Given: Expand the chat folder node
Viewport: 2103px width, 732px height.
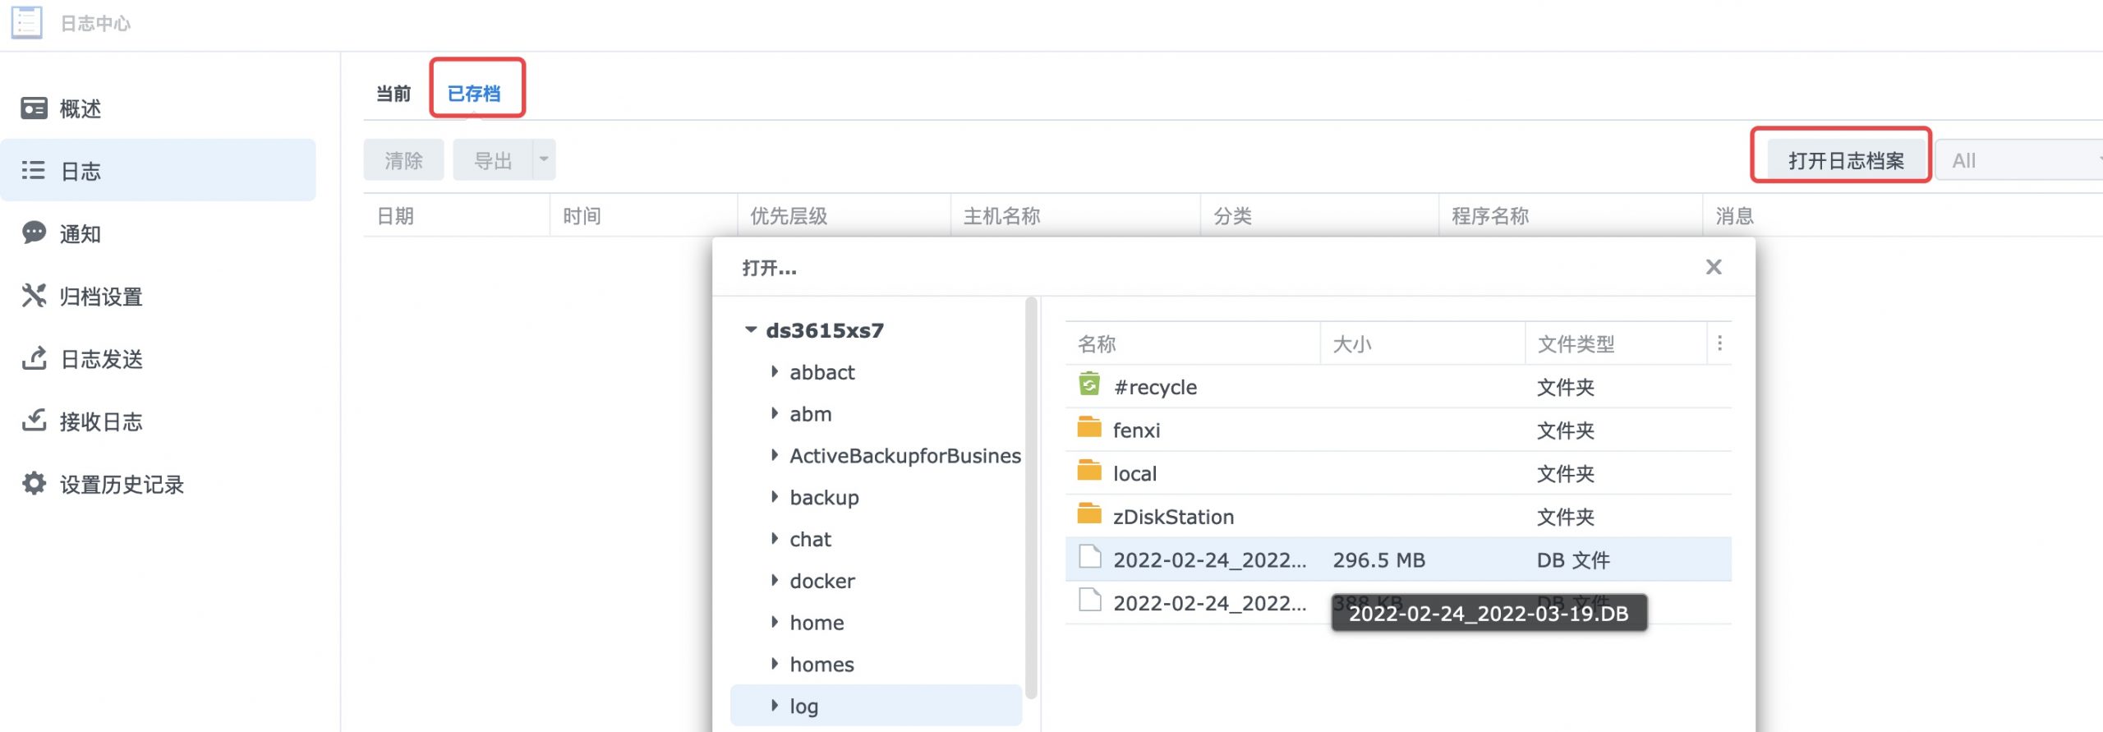Looking at the screenshot, I should (774, 538).
